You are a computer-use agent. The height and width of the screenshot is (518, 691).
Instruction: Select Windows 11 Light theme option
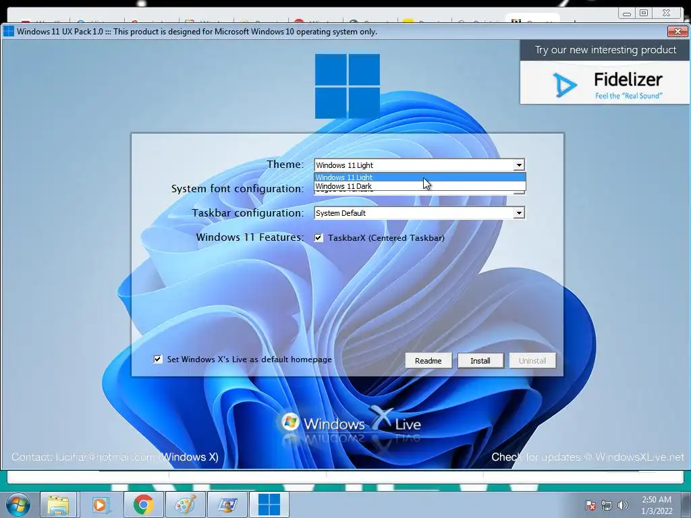pos(420,177)
